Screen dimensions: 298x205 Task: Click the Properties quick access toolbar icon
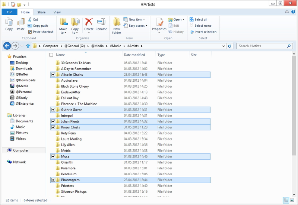click(x=13, y=4)
